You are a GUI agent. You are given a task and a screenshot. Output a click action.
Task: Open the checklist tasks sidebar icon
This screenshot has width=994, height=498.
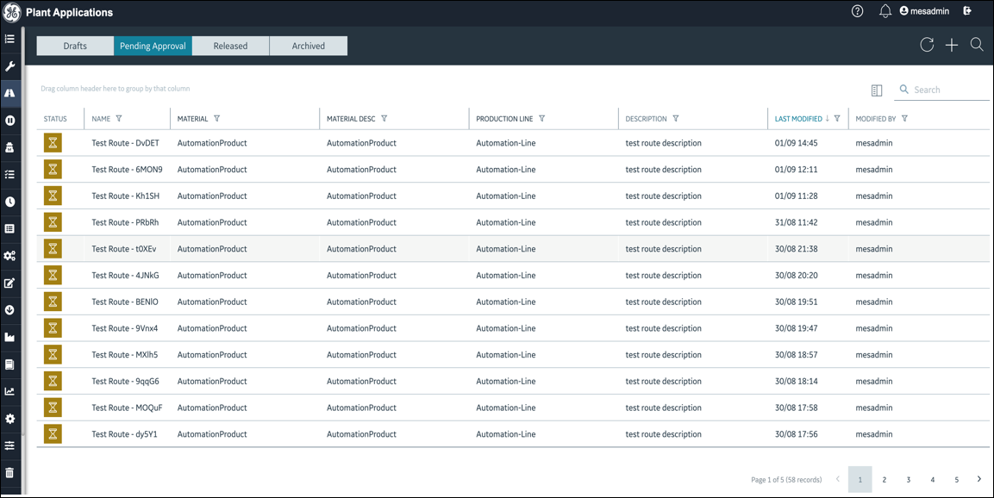(x=9, y=174)
